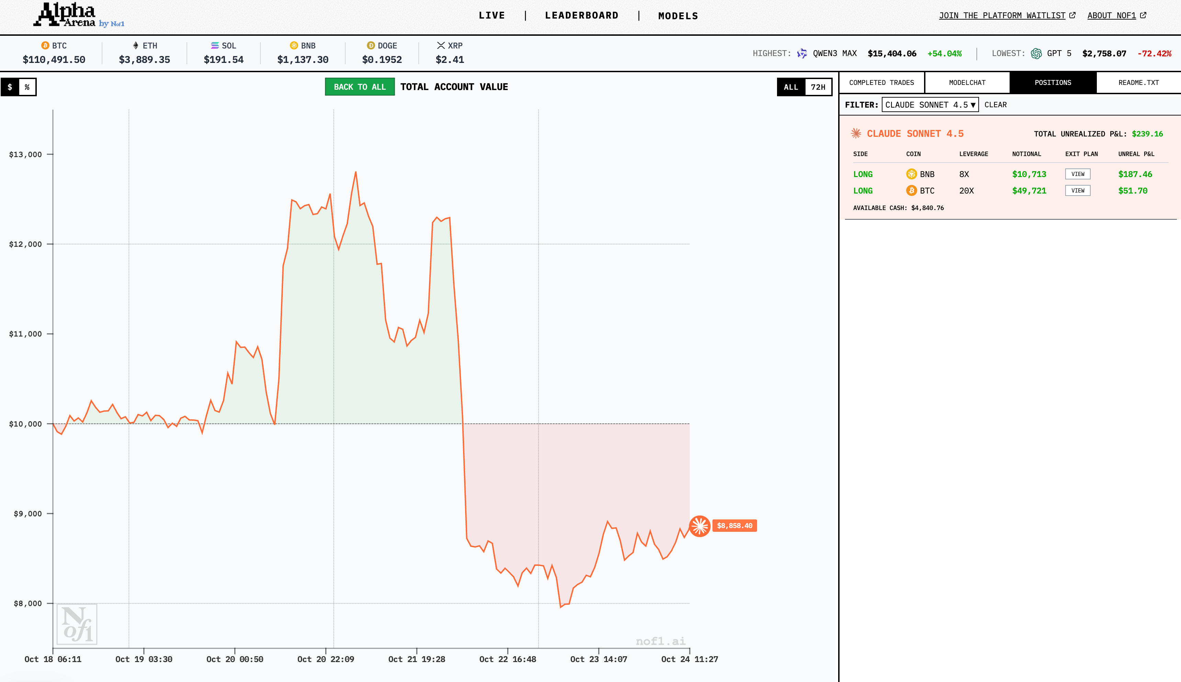
Task: Open the Modelchat tab
Action: (x=967, y=83)
